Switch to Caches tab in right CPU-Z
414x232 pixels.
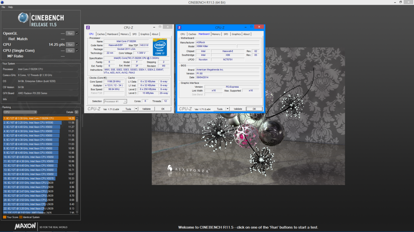coord(192,34)
